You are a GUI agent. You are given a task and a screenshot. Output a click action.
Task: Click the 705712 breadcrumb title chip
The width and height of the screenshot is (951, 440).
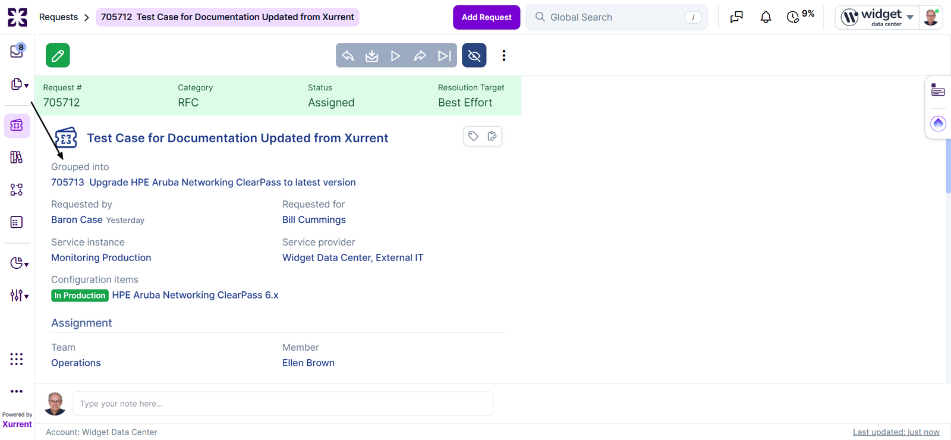[227, 17]
